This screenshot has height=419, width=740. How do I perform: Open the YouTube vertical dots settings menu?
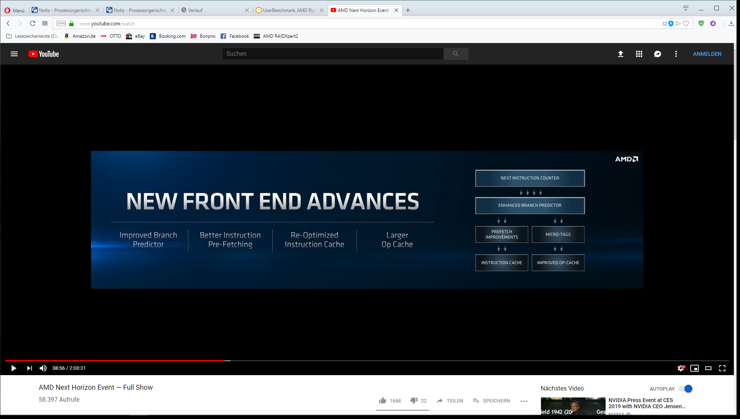point(676,54)
